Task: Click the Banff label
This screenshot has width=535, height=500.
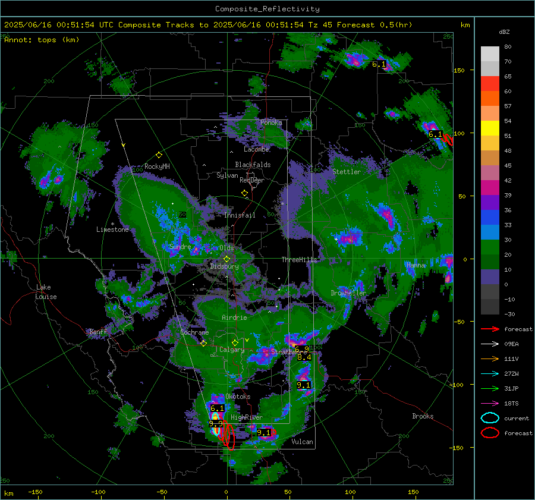Action: pos(98,331)
